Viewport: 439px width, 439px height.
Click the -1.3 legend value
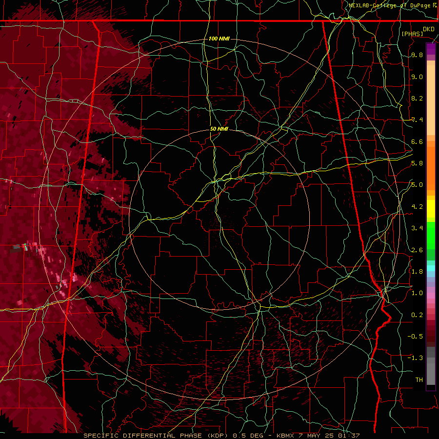(x=415, y=358)
